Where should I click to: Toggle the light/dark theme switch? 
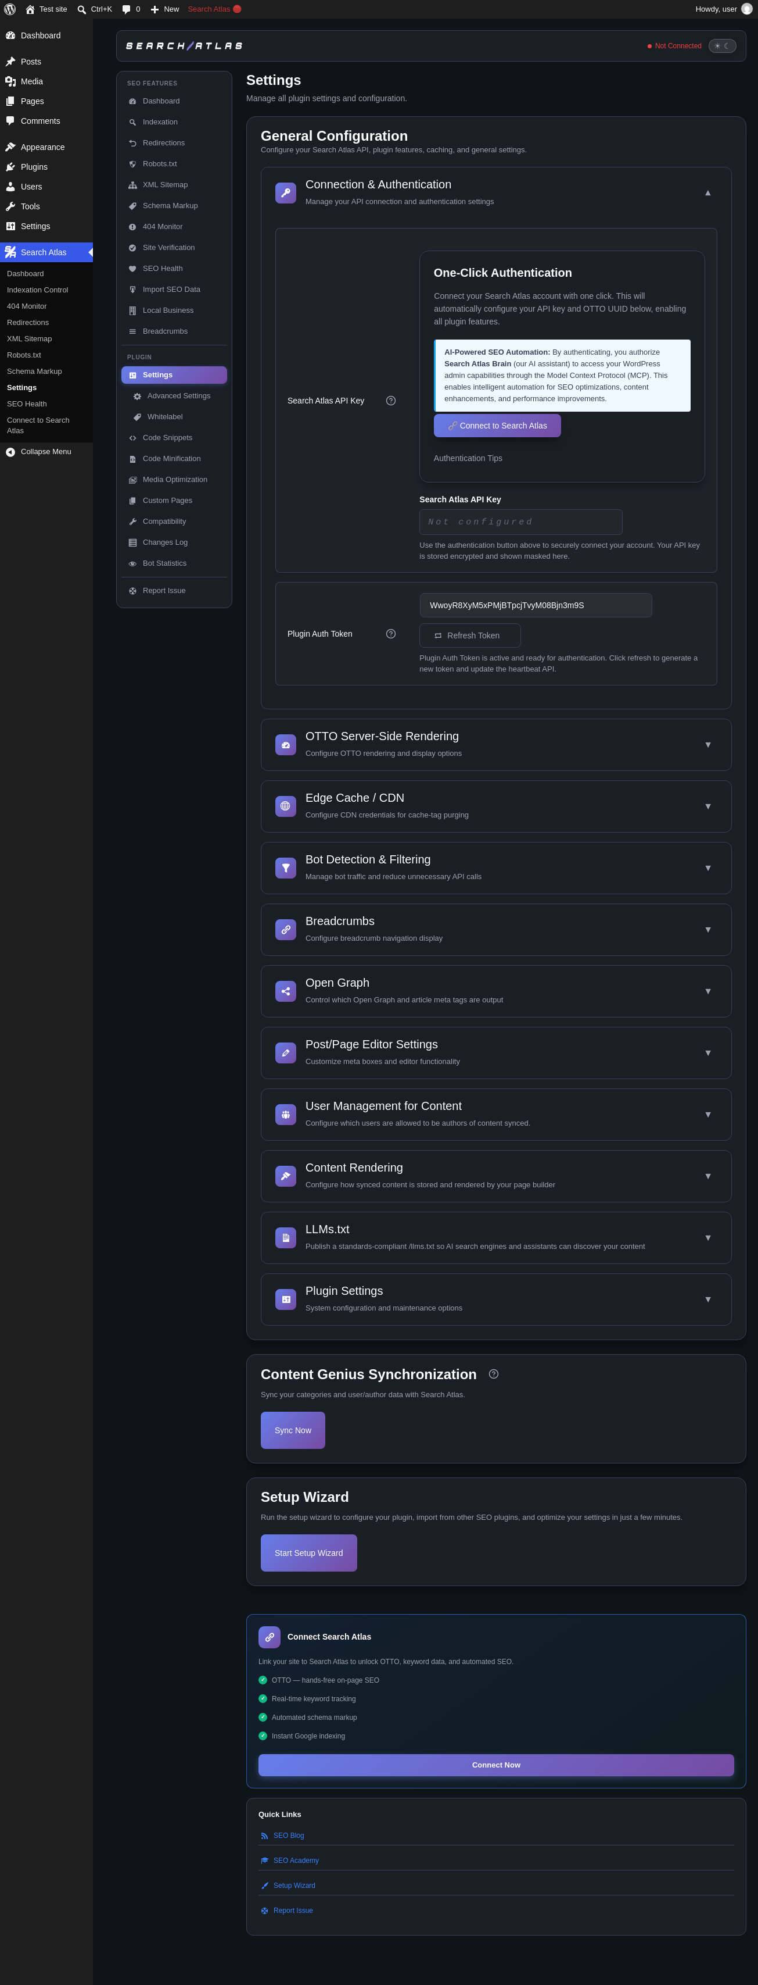click(722, 47)
